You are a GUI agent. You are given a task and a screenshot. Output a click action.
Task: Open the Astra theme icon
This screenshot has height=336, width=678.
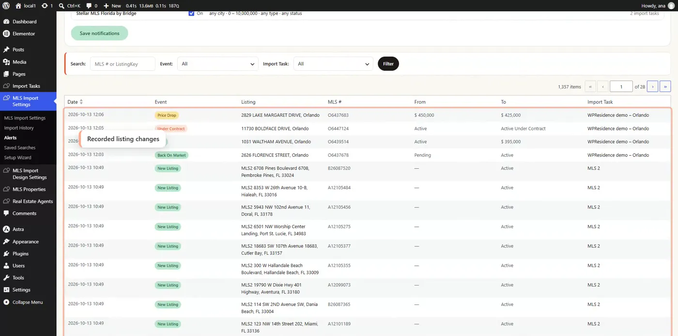pos(6,229)
